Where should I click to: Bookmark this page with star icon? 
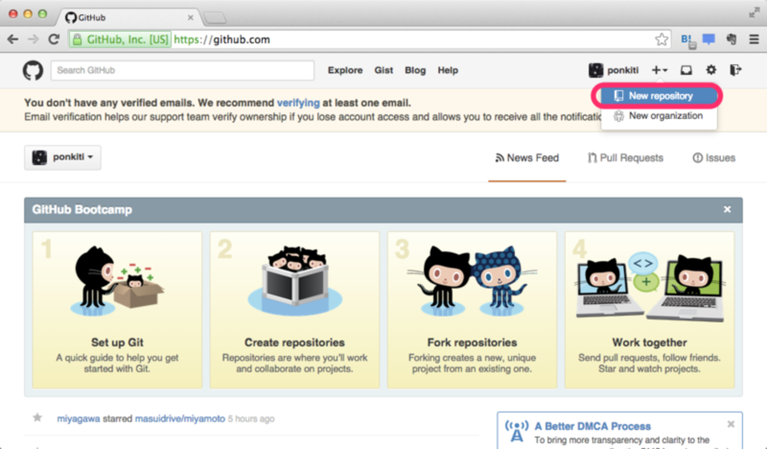click(x=661, y=40)
